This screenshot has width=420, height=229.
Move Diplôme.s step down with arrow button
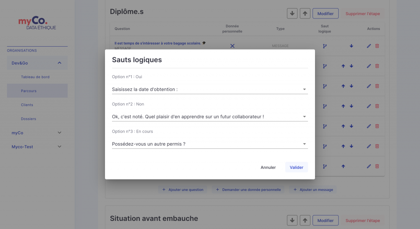coord(292,13)
